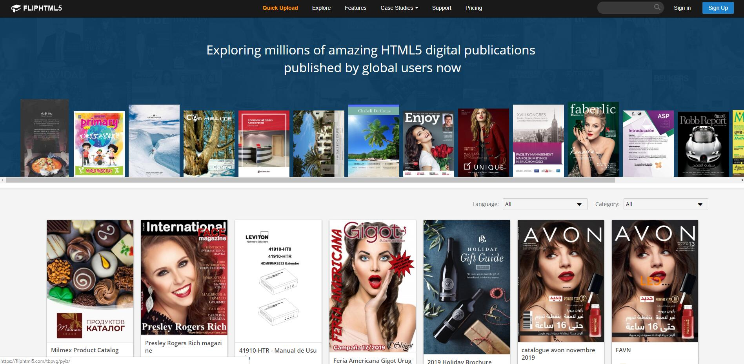Click the Presley Rogers Rich magazine title
Screen dimensions: 744x364
tap(184, 347)
